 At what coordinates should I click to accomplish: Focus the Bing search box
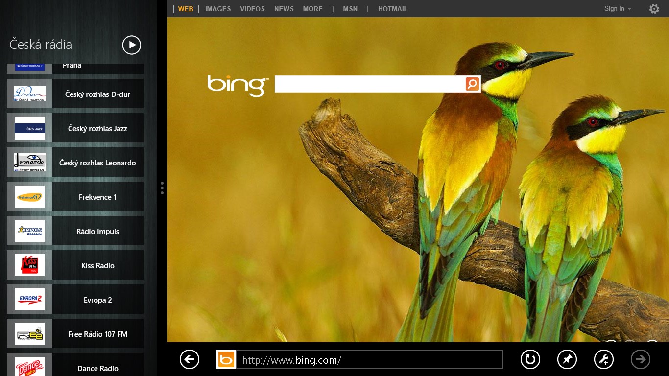coord(370,84)
